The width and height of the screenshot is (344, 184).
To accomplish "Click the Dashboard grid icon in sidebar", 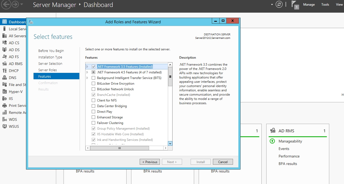I will tap(5, 22).
